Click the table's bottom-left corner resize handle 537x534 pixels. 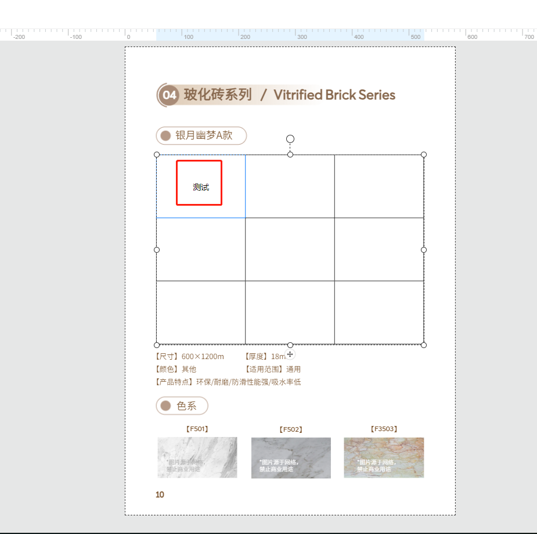tap(157, 345)
